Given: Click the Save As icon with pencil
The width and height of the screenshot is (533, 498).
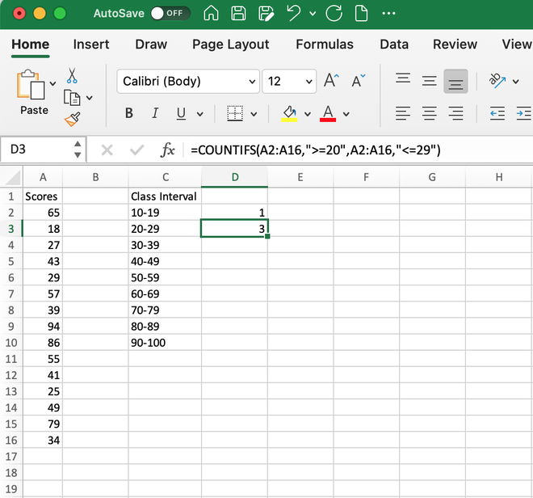Looking at the screenshot, I should pos(266,14).
